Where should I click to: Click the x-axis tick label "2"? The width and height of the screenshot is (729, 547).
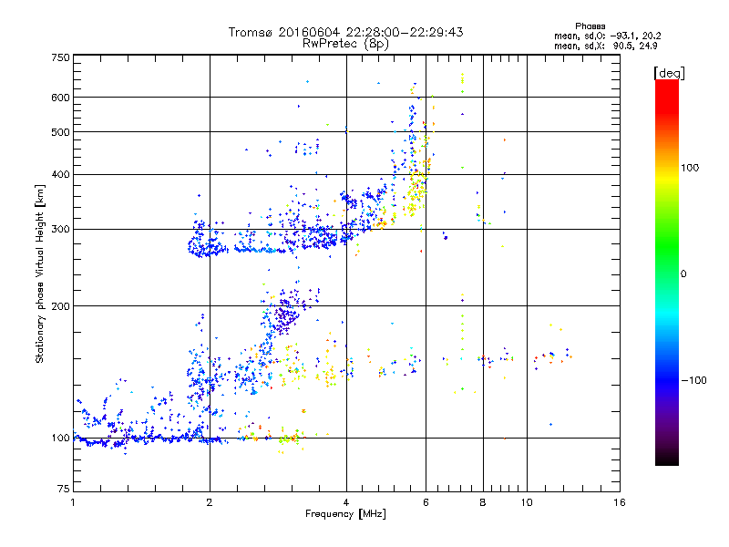point(210,502)
